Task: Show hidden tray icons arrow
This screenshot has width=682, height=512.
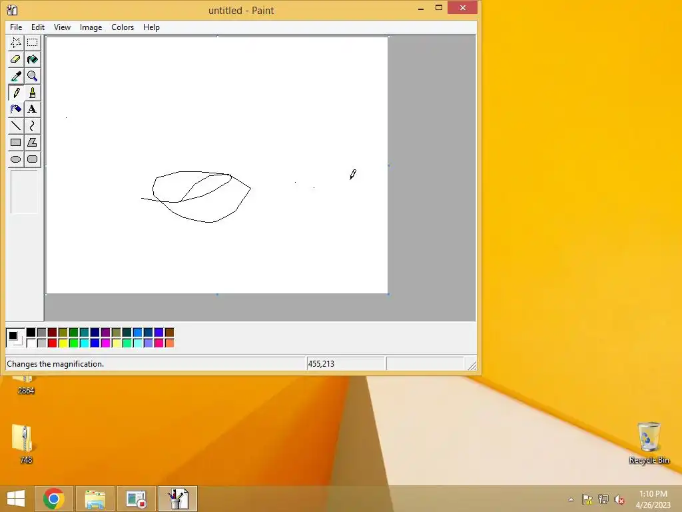Action: pos(571,499)
